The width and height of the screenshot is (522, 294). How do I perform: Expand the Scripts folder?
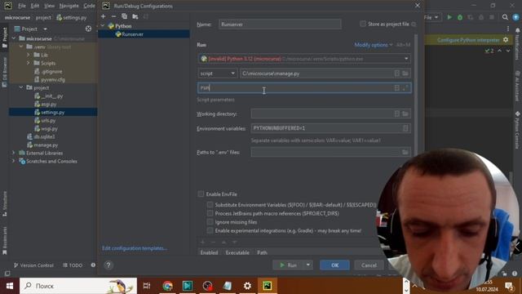(29, 63)
